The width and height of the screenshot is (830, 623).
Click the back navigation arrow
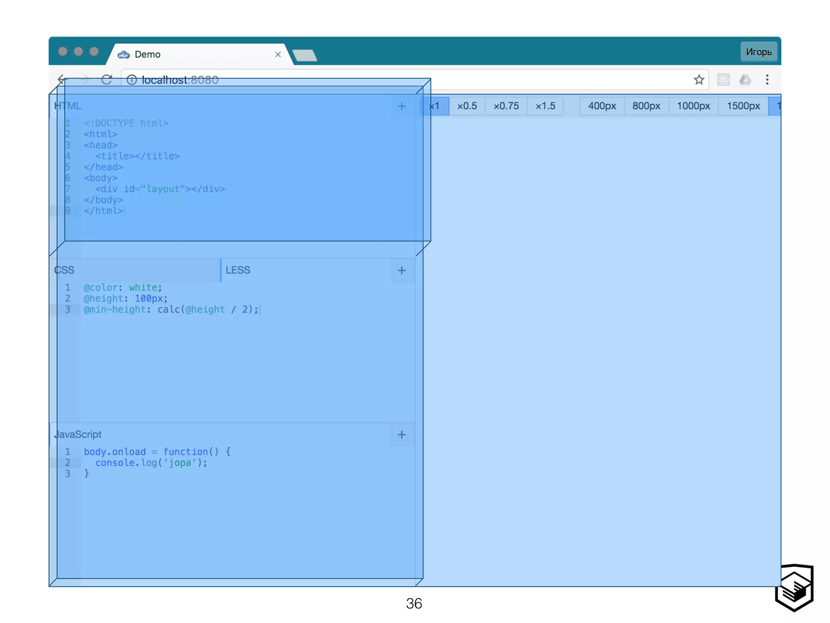coord(62,79)
